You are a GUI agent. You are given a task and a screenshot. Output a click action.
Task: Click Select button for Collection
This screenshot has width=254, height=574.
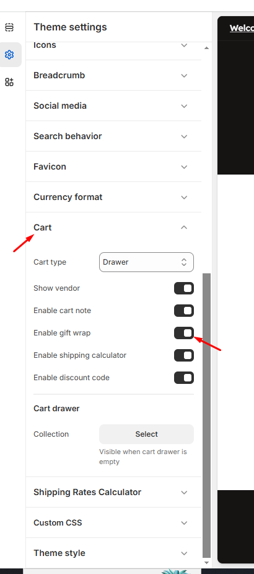click(146, 434)
